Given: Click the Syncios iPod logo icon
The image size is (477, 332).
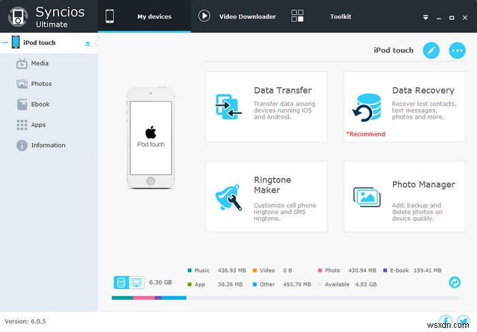Looking at the screenshot, I should (18, 16).
